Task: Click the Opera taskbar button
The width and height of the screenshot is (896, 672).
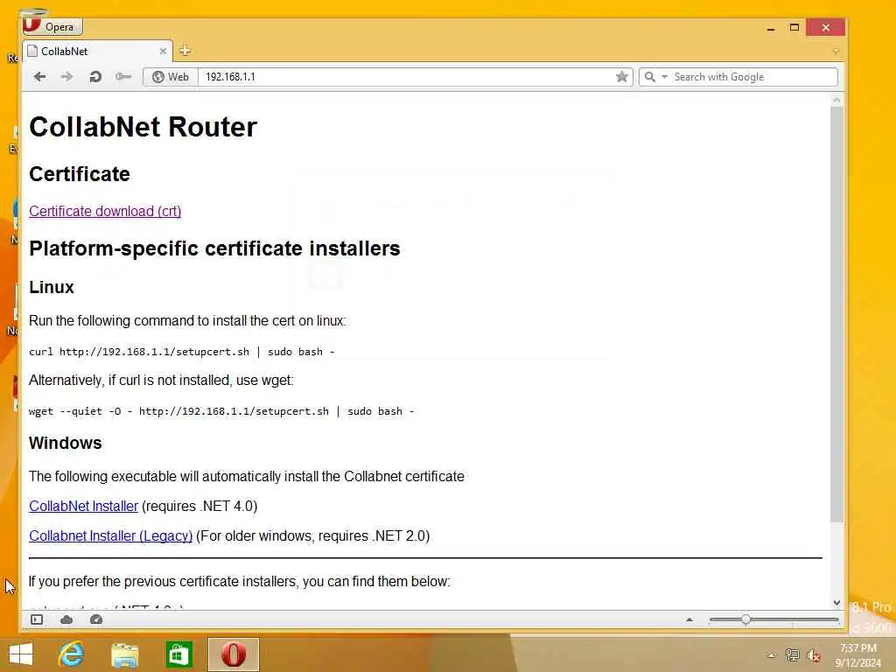Action: [233, 654]
